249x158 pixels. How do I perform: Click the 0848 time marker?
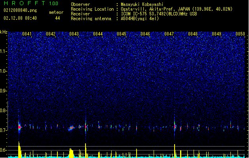point(193,34)
